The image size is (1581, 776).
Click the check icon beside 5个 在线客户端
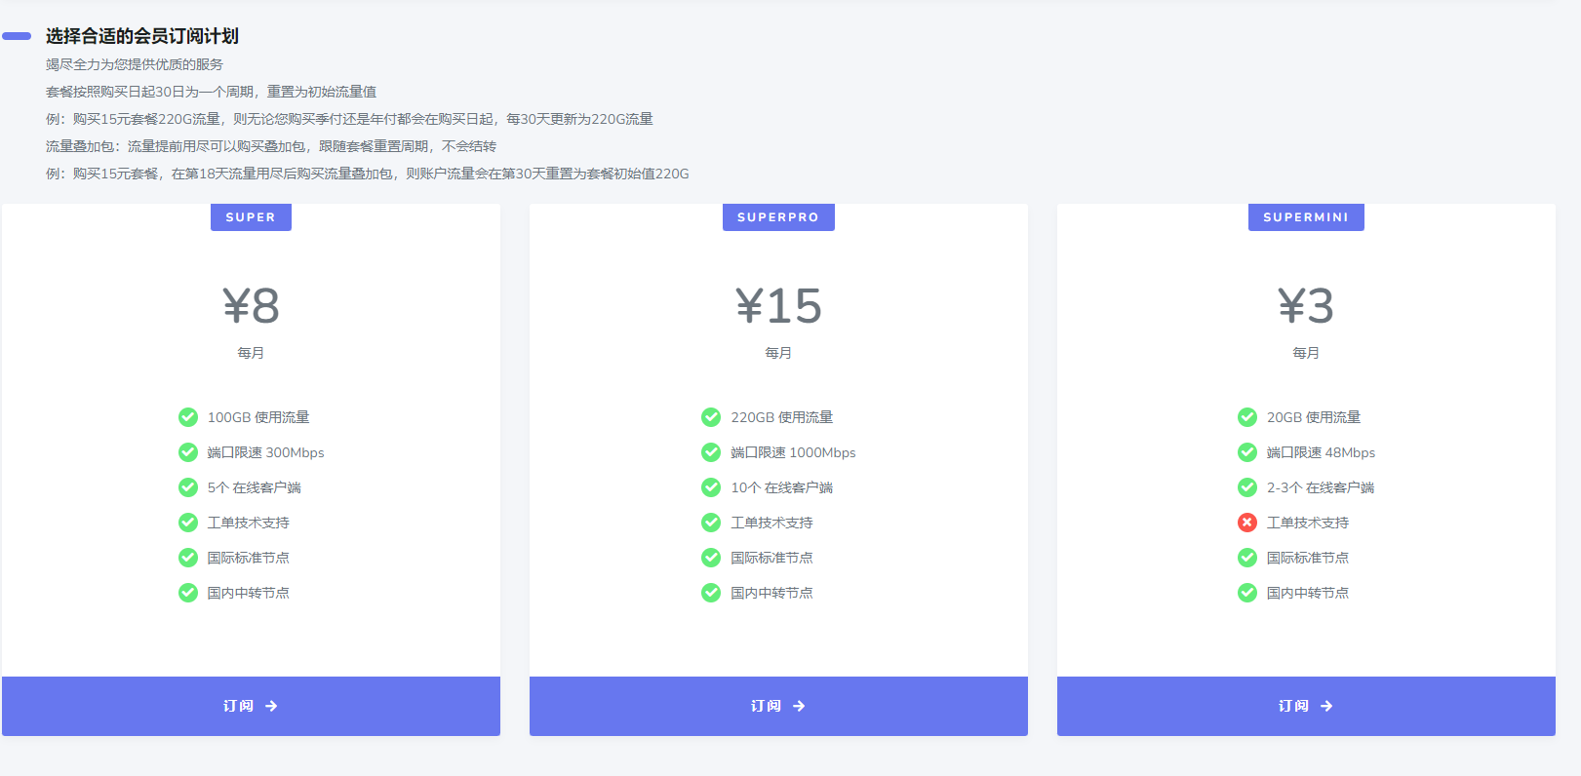coord(188,487)
